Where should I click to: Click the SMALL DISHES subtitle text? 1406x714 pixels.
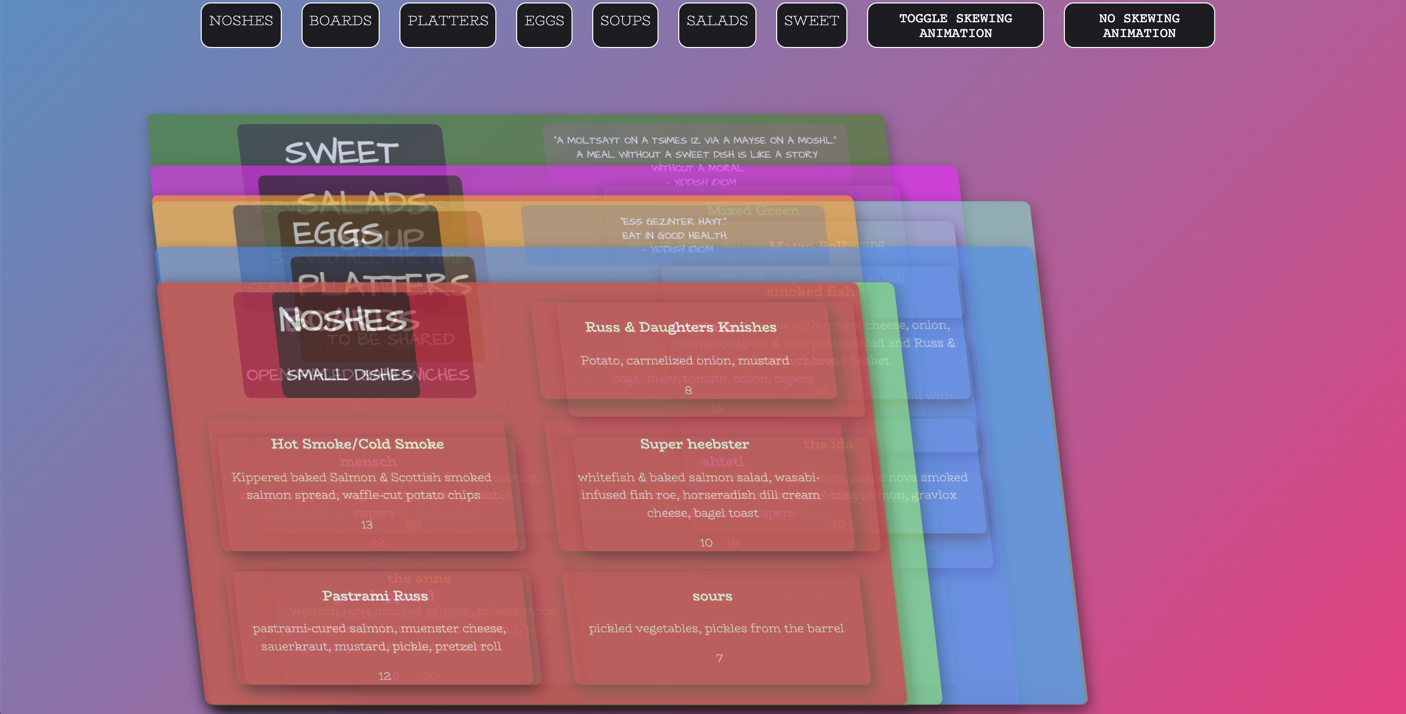[x=350, y=375]
